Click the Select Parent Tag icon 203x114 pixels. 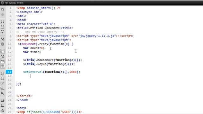point(3,39)
